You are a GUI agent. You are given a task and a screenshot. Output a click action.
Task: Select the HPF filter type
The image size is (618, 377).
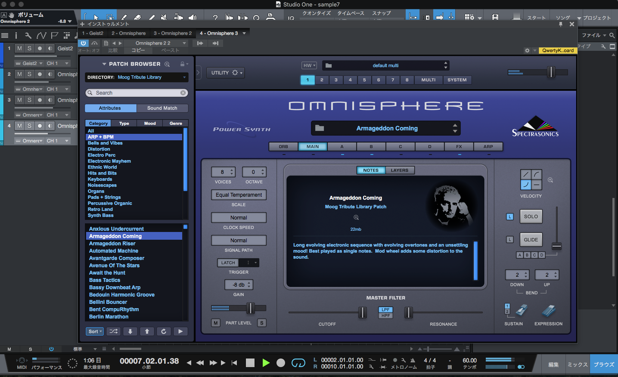click(x=385, y=315)
